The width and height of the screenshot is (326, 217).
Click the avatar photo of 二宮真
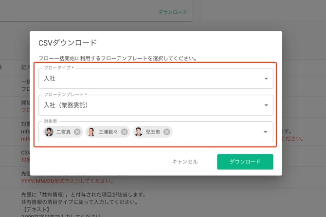point(49,132)
